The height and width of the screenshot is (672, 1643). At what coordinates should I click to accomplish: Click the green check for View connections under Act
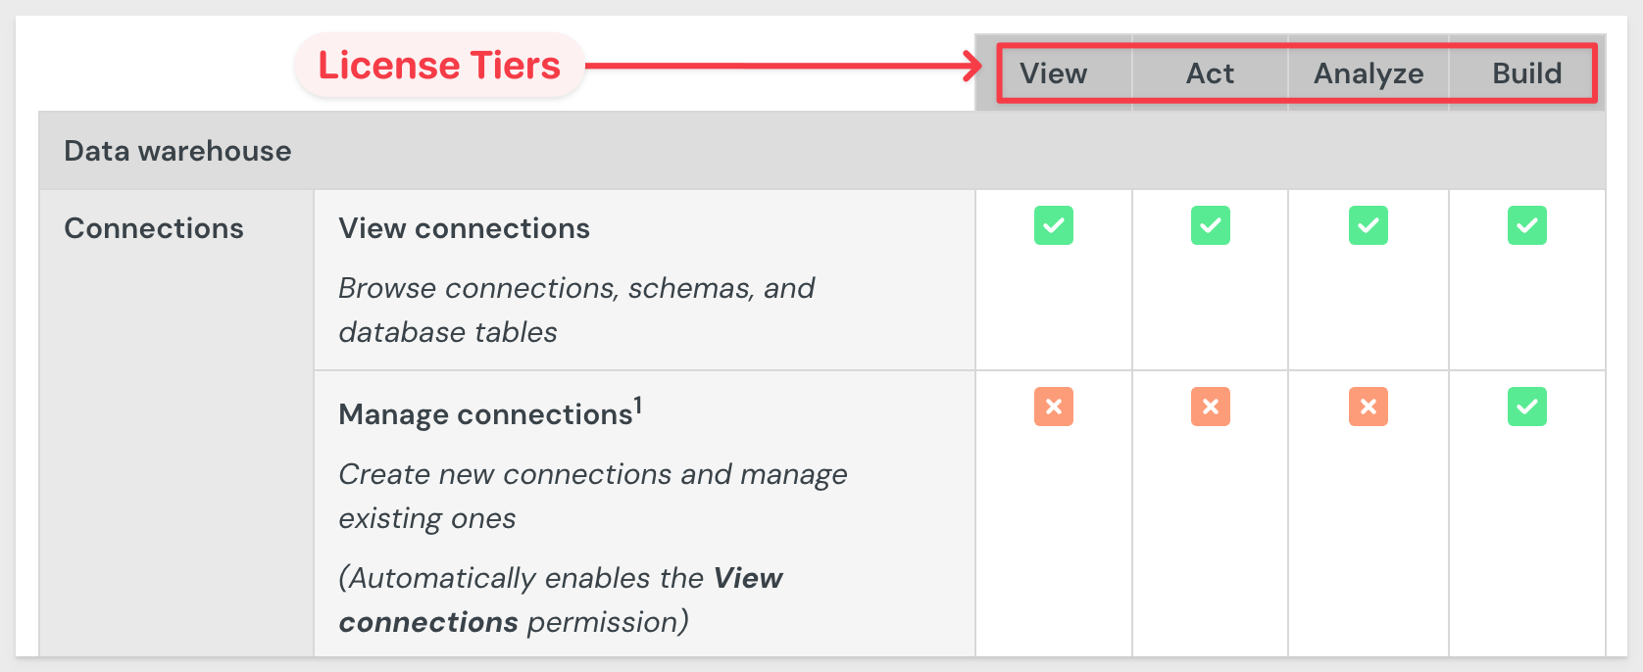click(x=1211, y=225)
